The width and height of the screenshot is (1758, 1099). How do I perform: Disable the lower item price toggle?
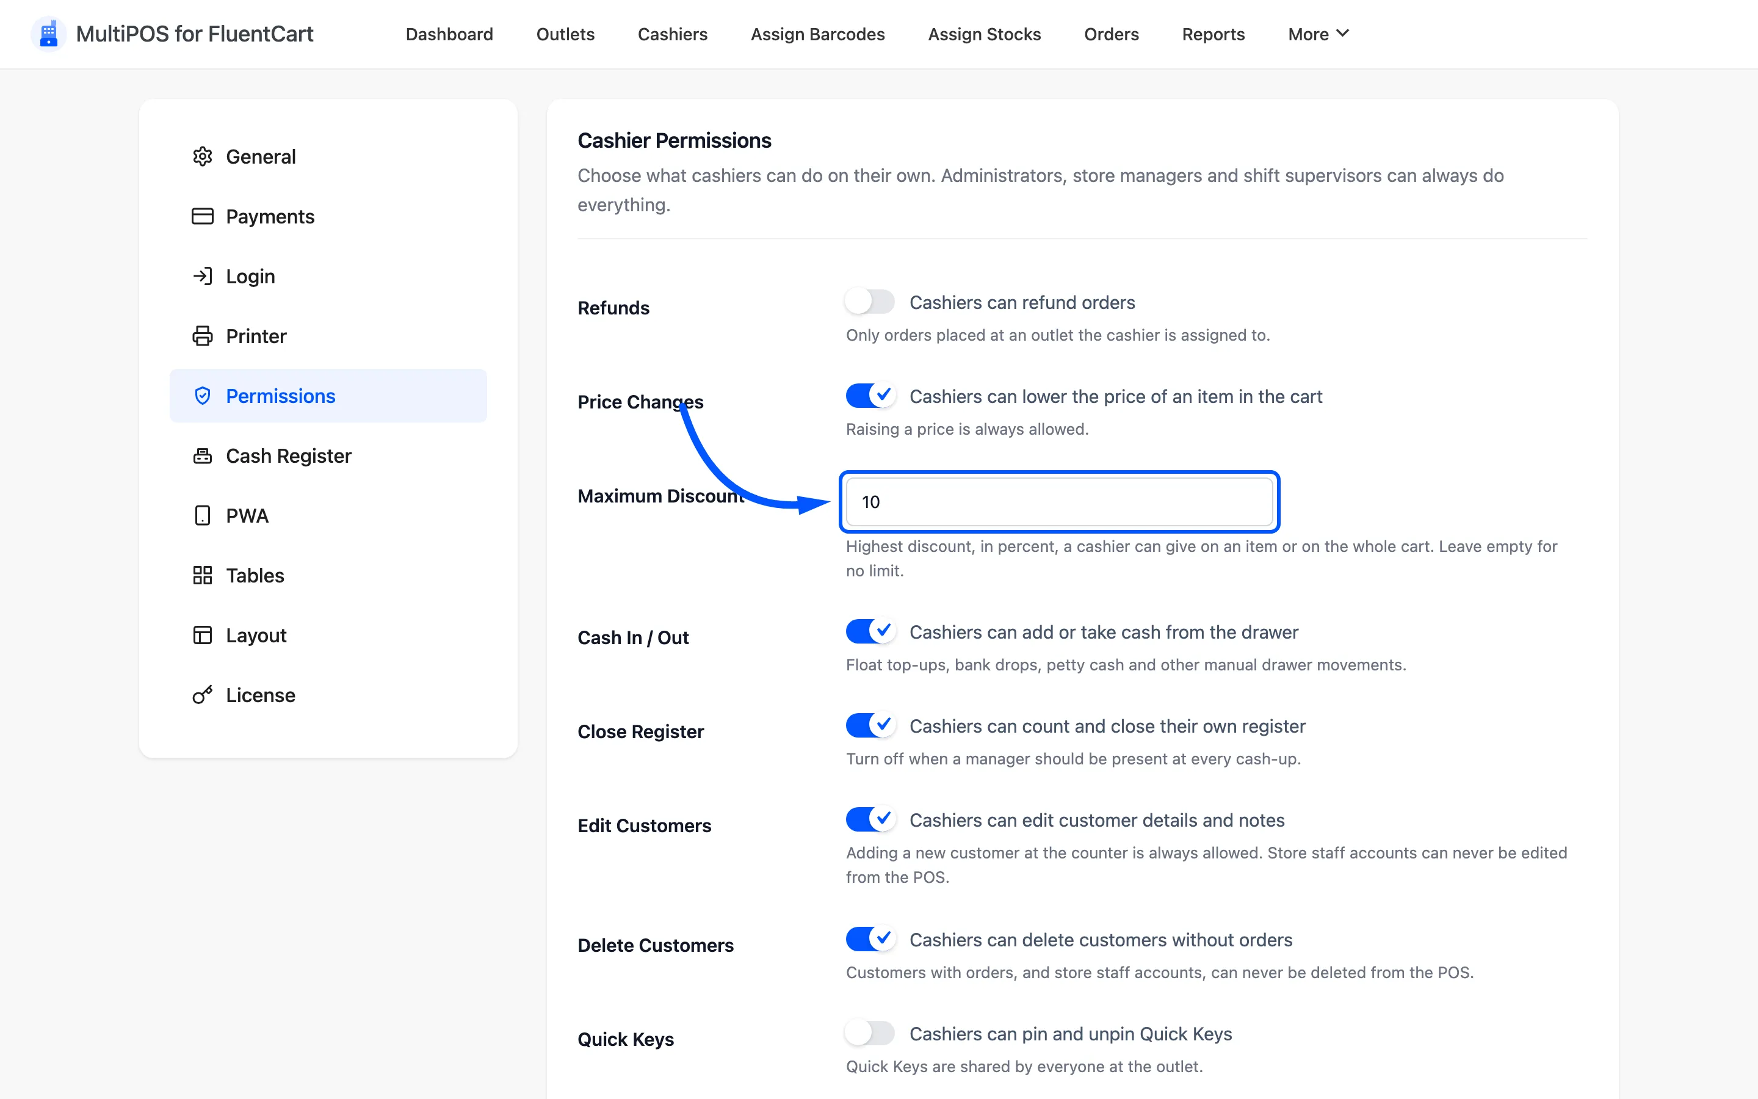pos(870,396)
